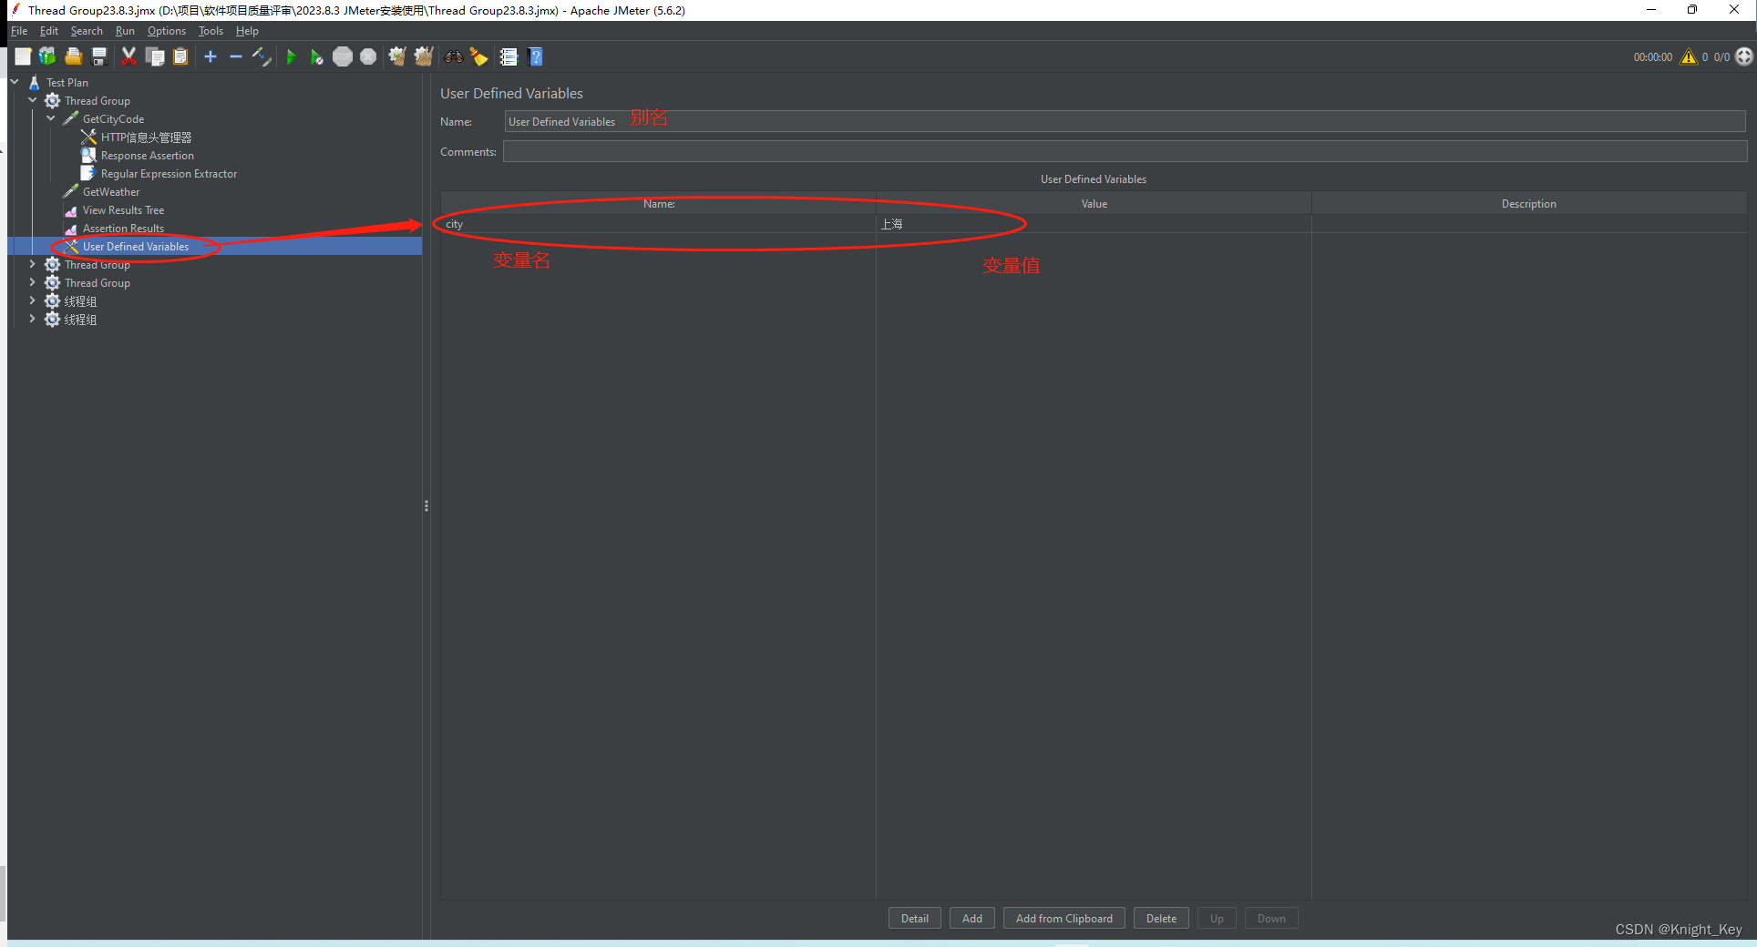1757x947 pixels.
Task: Open the Search dialog via binoculars icon
Action: (x=453, y=56)
